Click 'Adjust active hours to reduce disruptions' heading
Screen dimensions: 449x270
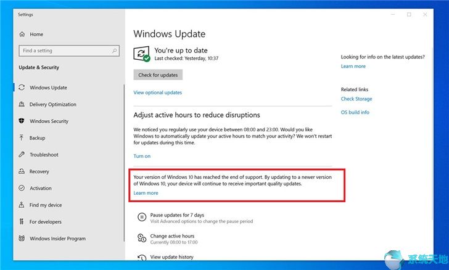pos(197,115)
